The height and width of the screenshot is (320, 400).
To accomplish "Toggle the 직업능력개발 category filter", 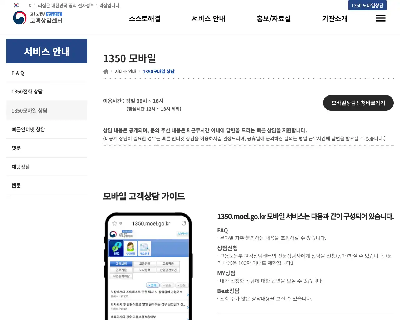I will pyautogui.click(x=121, y=276).
